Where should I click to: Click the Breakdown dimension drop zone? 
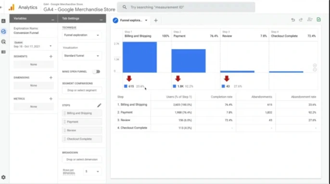pos(82,160)
